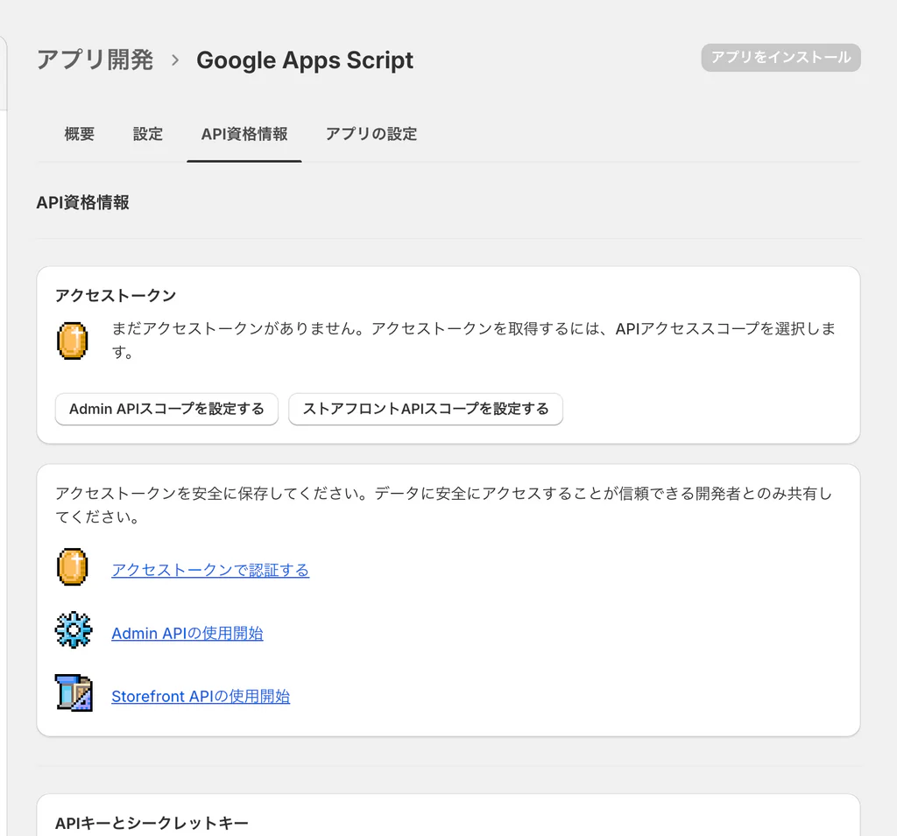Viewport: 897px width, 836px height.
Task: Click the アクセストークン card heading
Action: coord(116,295)
